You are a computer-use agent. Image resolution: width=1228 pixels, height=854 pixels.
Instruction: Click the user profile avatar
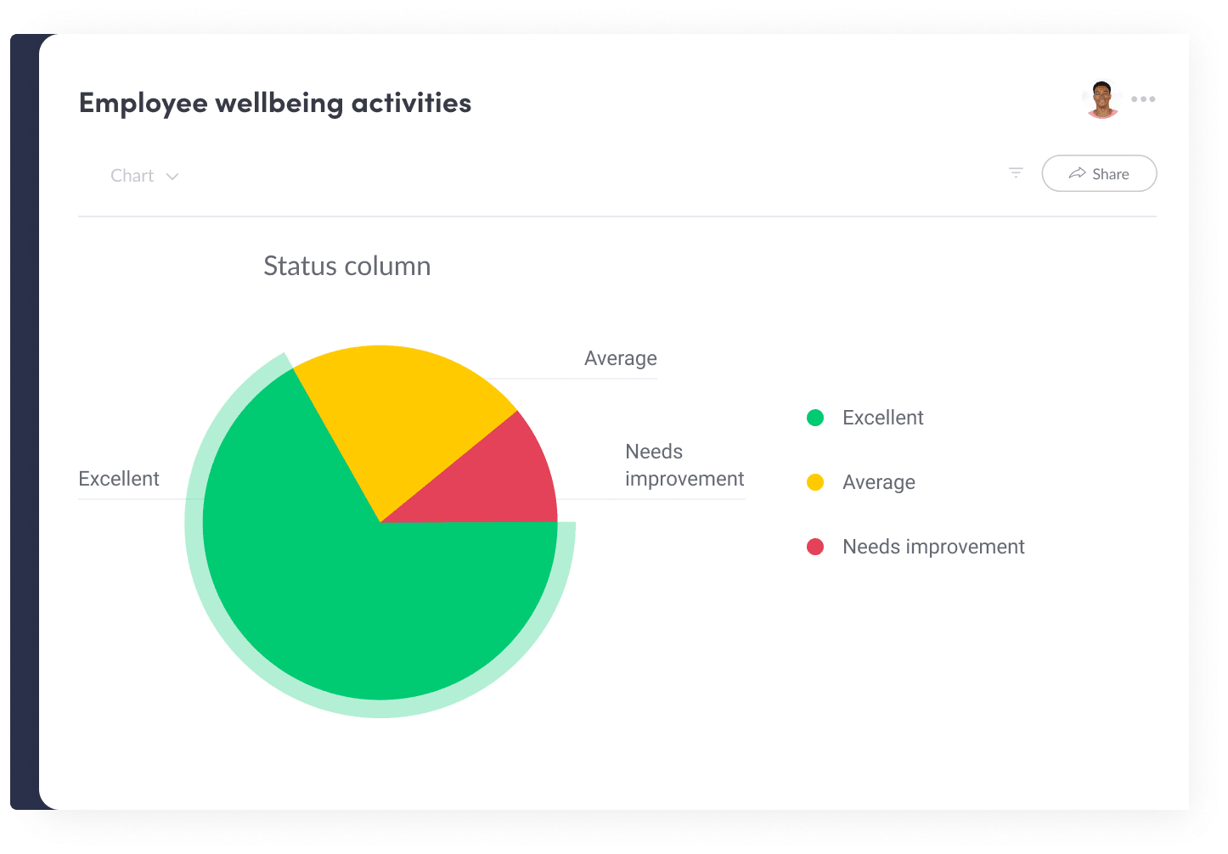click(x=1102, y=100)
